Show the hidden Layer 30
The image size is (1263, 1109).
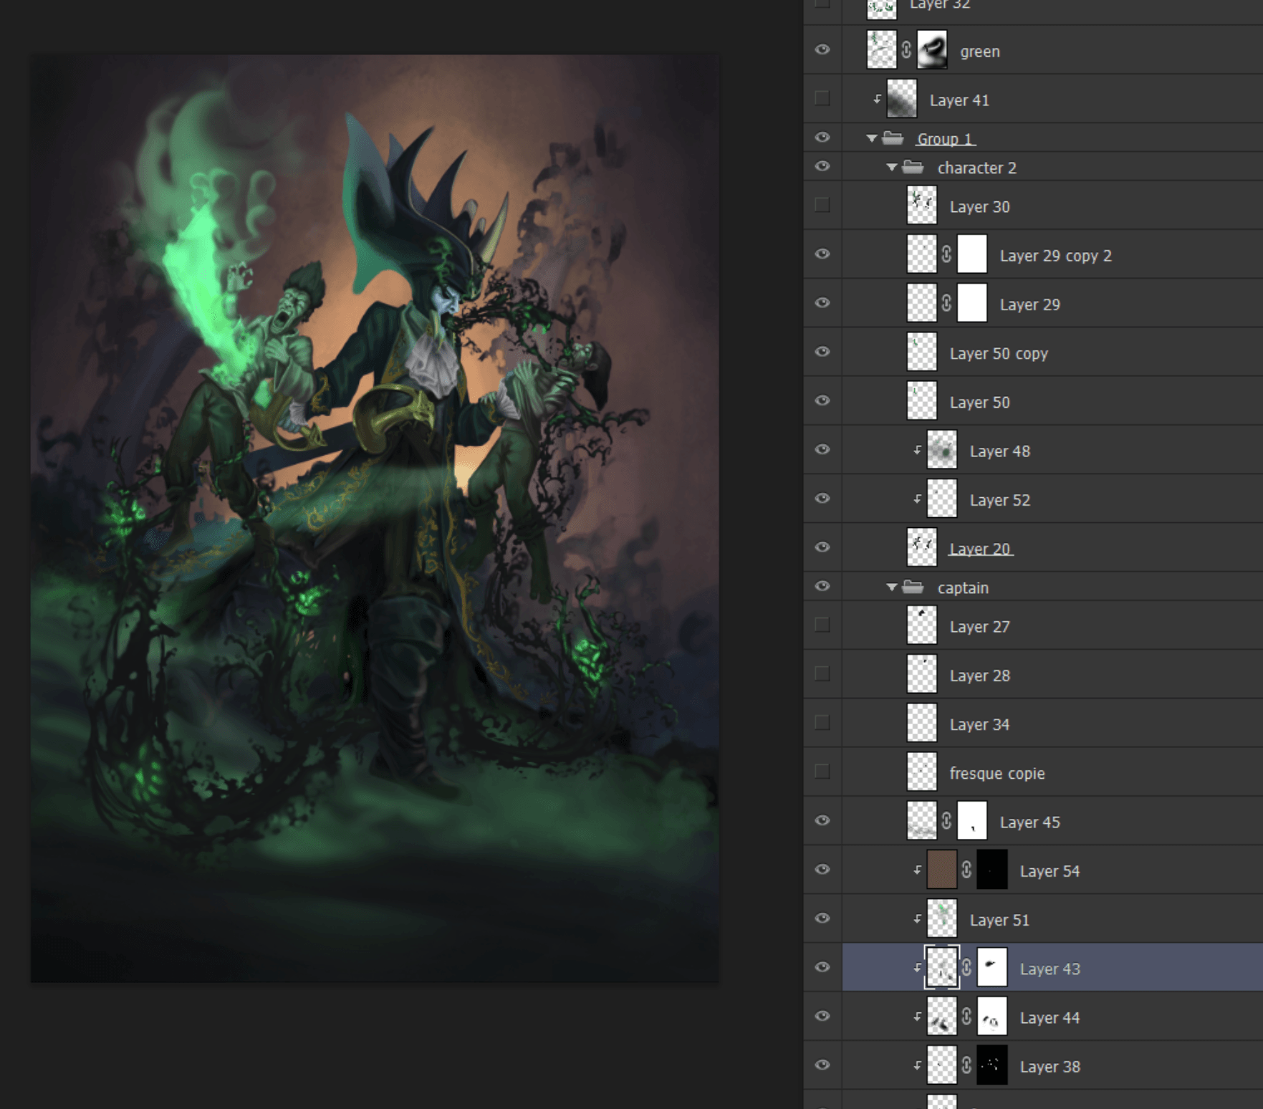click(822, 206)
